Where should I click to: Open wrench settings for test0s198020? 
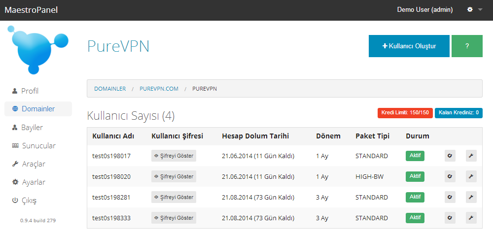[x=471, y=176]
